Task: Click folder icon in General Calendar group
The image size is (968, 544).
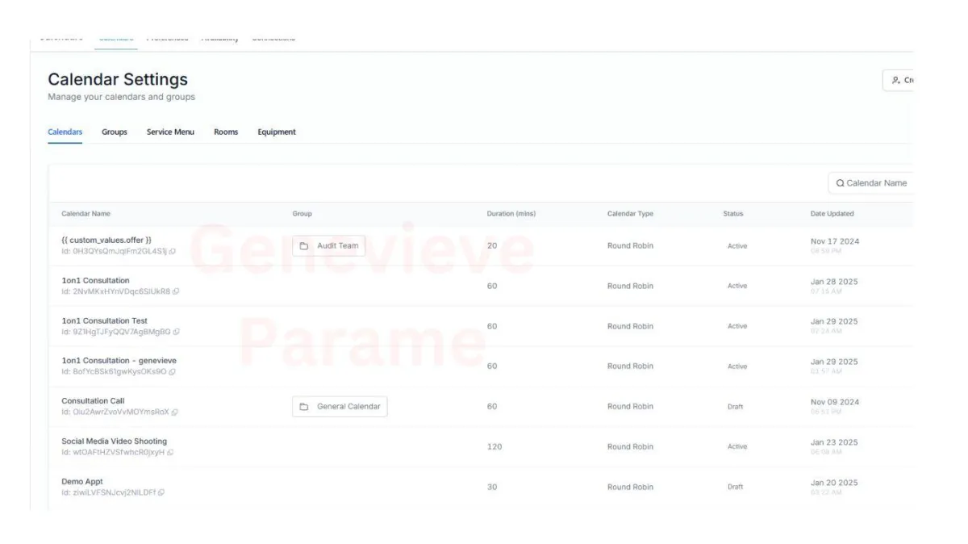Action: pyautogui.click(x=304, y=407)
